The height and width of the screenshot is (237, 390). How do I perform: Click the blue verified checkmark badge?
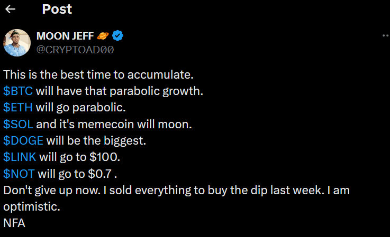pyautogui.click(x=117, y=36)
